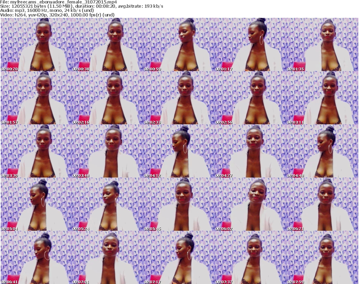Image resolution: width=359 pixels, height=284 pixels.
Task: Click the frame at 00:06:02
Action: (x=251, y=204)
